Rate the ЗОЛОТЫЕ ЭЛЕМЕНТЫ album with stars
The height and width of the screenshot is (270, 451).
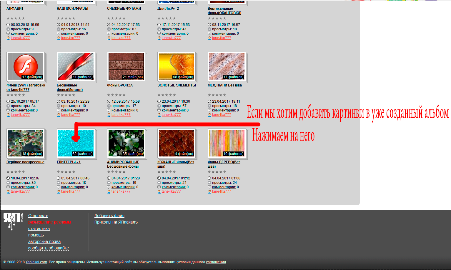click(x=167, y=95)
